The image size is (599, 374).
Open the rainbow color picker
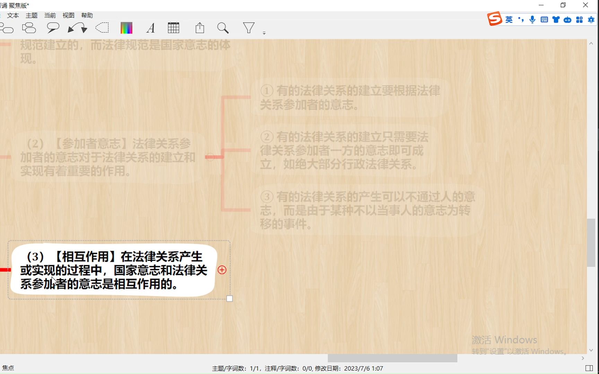point(127,28)
